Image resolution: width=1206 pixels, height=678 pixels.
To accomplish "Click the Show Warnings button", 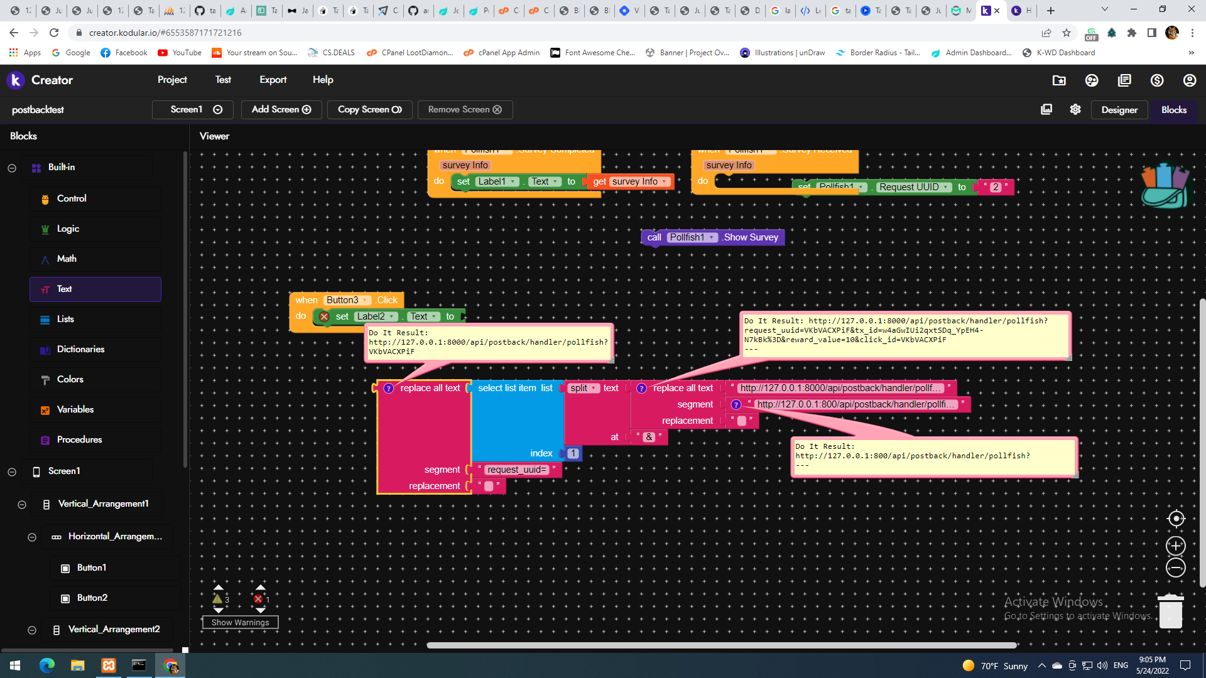I will click(x=240, y=622).
